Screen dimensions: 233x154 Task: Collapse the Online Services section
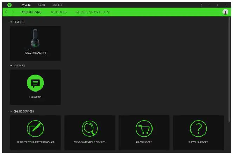[11, 111]
